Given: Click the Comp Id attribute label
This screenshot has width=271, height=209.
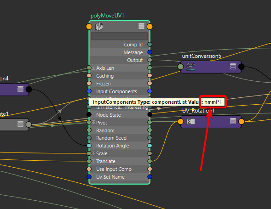Looking at the screenshot, I should pyautogui.click(x=133, y=45).
